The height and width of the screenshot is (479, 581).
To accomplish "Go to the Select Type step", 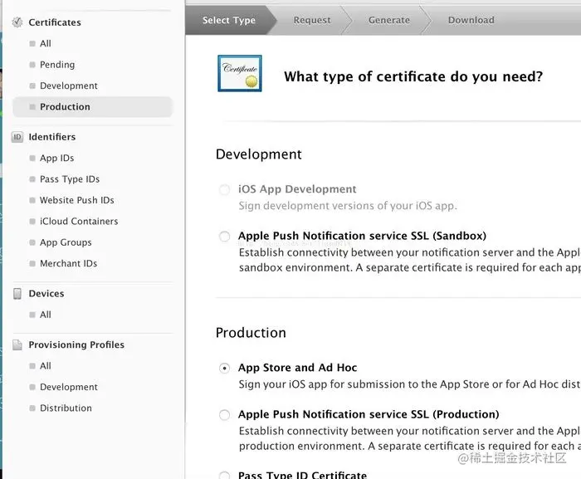I will [x=228, y=20].
